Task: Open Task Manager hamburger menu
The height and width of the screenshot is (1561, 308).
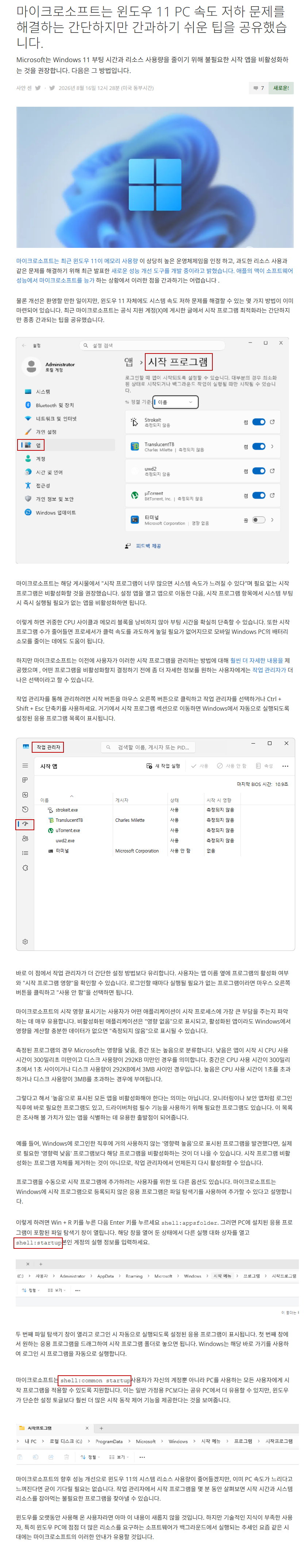Action: tap(25, 766)
